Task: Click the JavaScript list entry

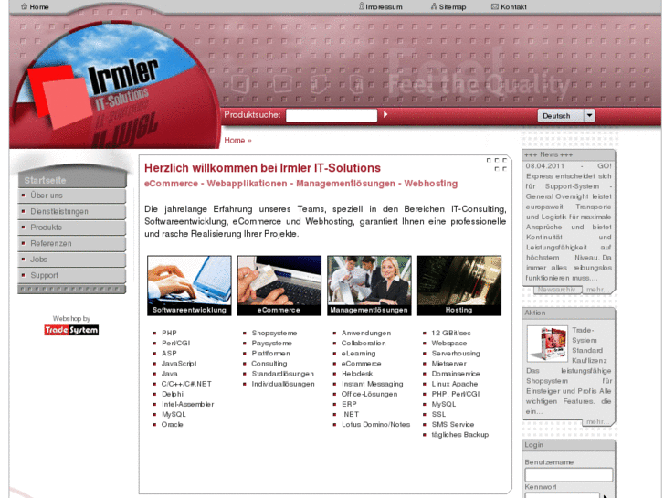Action: pyautogui.click(x=179, y=364)
